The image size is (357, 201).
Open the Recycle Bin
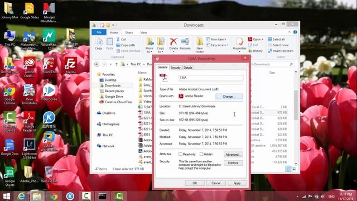(49, 174)
